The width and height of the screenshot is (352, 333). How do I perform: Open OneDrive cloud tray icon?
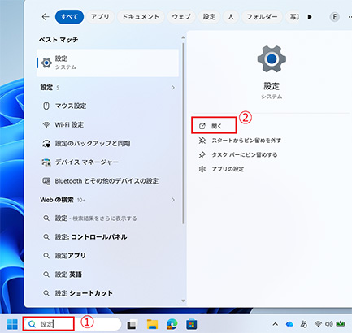click(289, 324)
